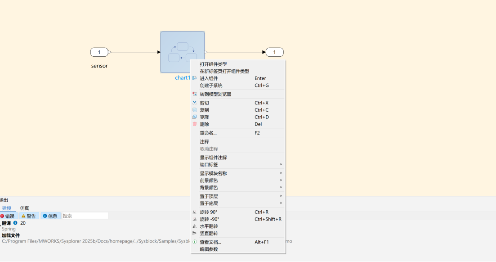
Task: Click the sensor label text
Action: 99,66
